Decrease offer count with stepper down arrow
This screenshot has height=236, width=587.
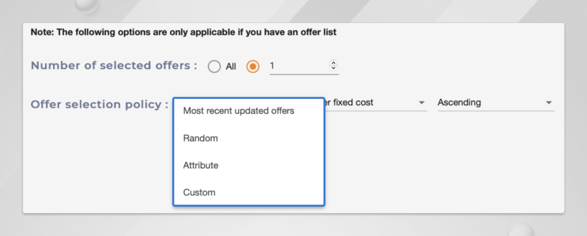pyautogui.click(x=334, y=69)
